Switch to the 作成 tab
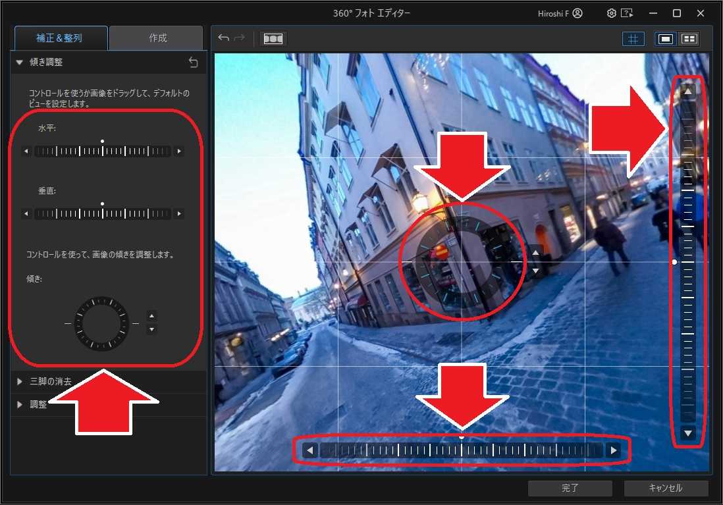The width and height of the screenshot is (723, 505). (x=156, y=38)
